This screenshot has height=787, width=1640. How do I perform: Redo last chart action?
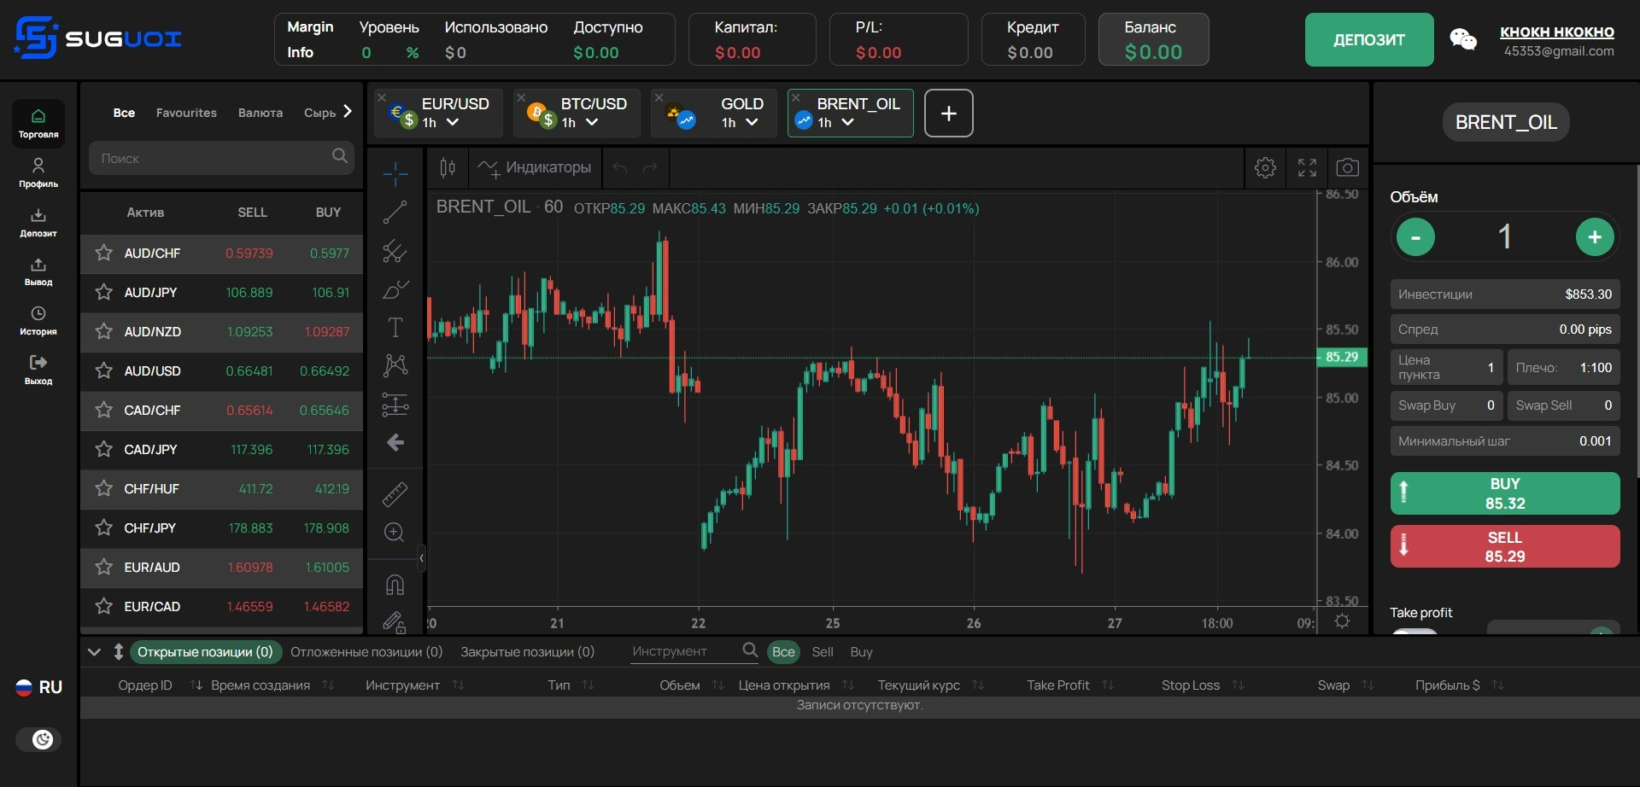[650, 167]
